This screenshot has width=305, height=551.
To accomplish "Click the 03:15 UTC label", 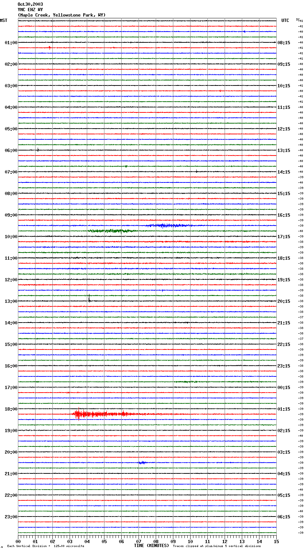I will (x=284, y=452).
